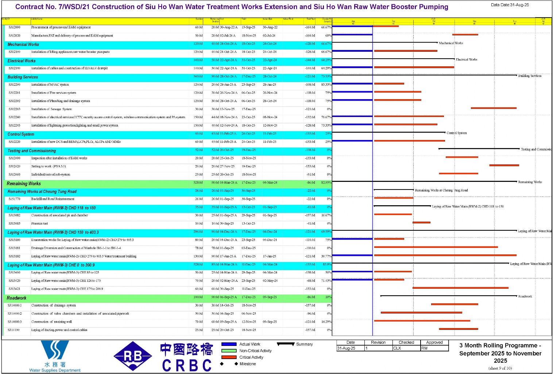553x374 pixels.
Task: Select the green Non-Critical Activity legend swatch
Action: point(229,351)
